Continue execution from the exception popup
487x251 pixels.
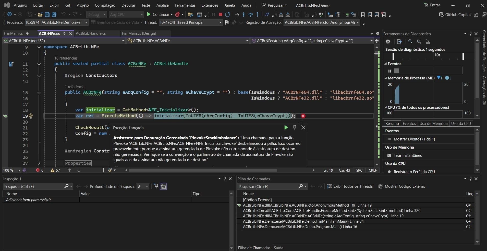coord(286,127)
